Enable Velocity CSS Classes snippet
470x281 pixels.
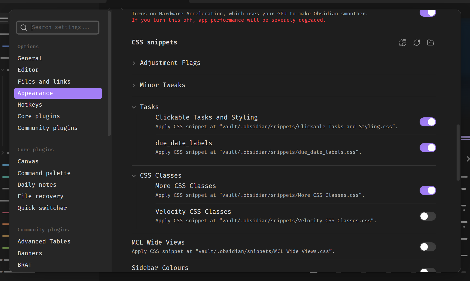tap(427, 216)
